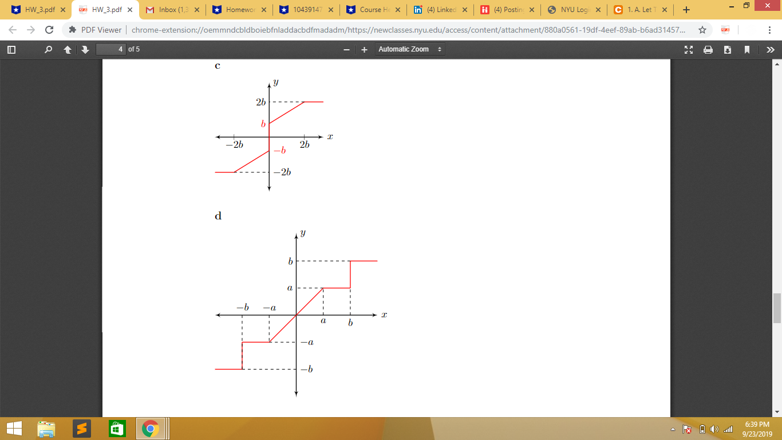Expand the more tools chevron
The image size is (782, 440).
click(x=770, y=49)
